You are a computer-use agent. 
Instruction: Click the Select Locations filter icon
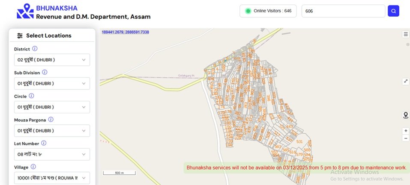(20, 36)
